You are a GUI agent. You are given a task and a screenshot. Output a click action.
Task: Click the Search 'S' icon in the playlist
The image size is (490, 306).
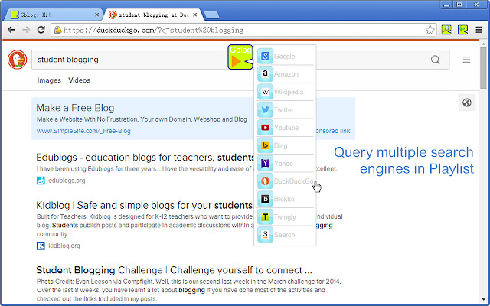coord(265,235)
